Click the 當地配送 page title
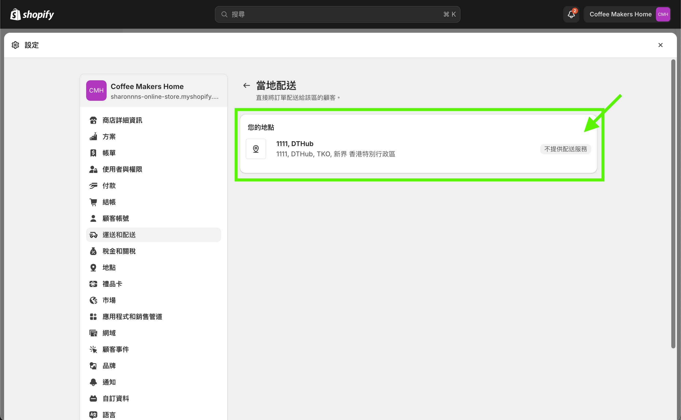Screen dimensions: 681x420 tap(276, 85)
